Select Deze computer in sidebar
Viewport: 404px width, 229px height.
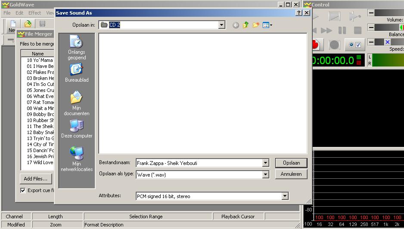pos(76,129)
